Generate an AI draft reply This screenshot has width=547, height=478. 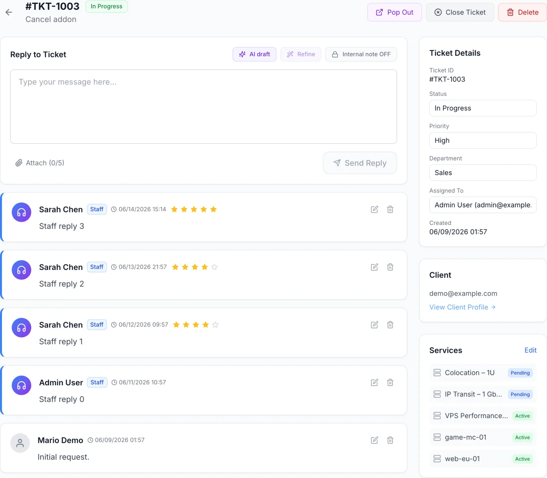(254, 54)
